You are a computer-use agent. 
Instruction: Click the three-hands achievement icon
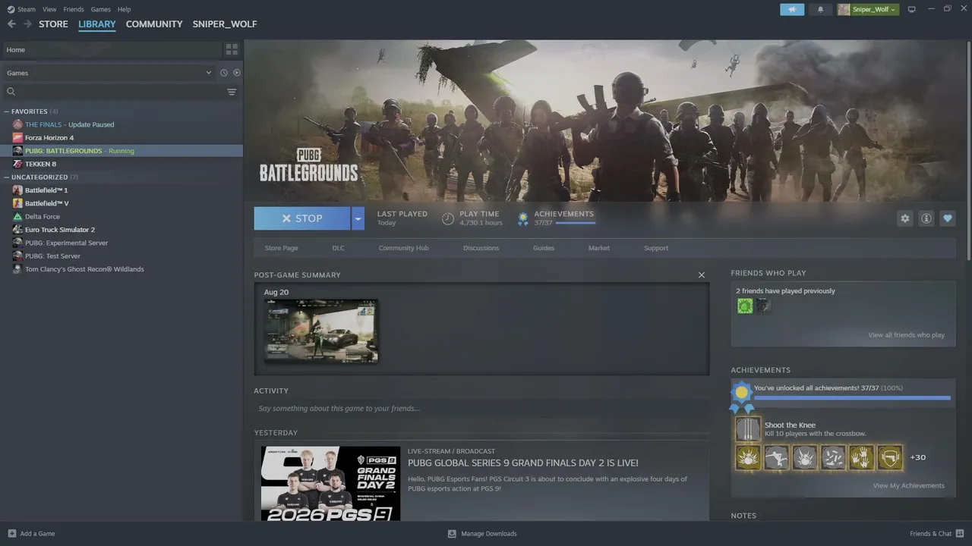(x=862, y=457)
